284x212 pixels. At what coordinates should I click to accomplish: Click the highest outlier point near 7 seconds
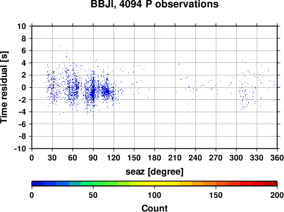(60, 45)
